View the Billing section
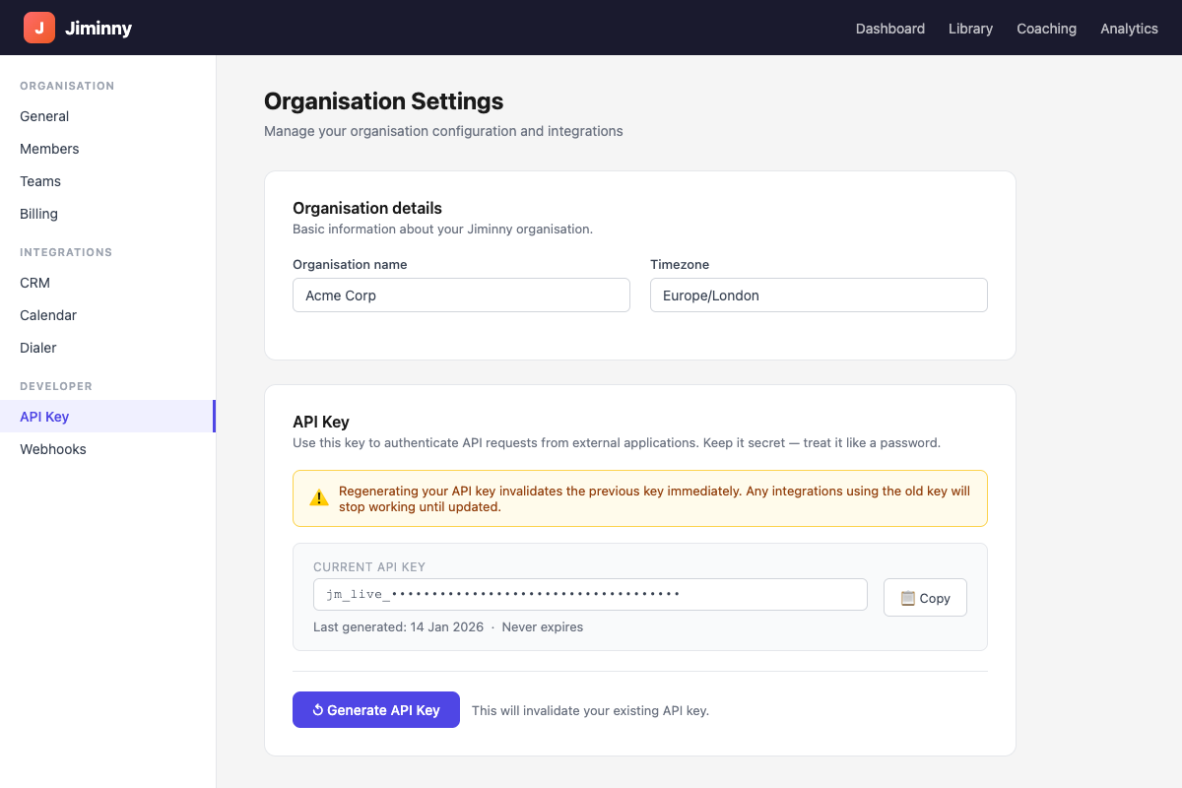The width and height of the screenshot is (1182, 788). click(38, 214)
